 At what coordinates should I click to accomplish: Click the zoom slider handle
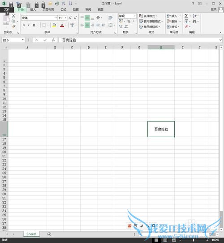194,240
